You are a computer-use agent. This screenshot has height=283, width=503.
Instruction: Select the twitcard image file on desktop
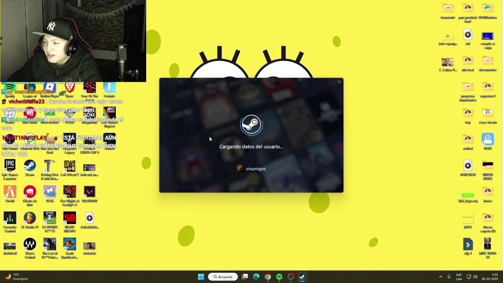point(89,170)
